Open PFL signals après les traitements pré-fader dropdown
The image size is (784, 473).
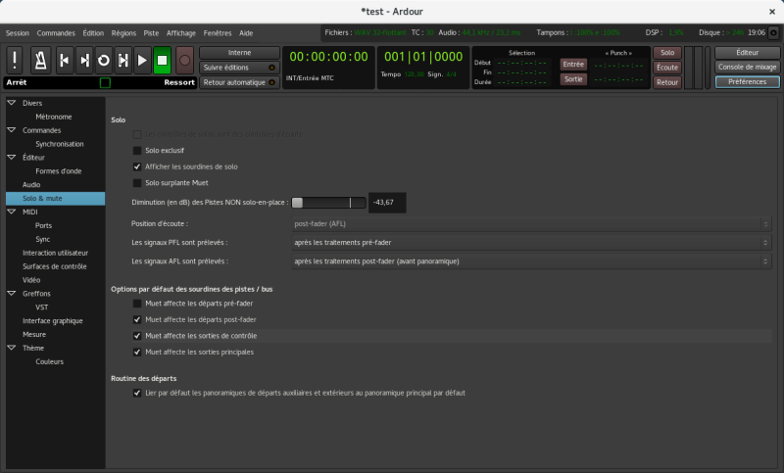click(x=531, y=242)
